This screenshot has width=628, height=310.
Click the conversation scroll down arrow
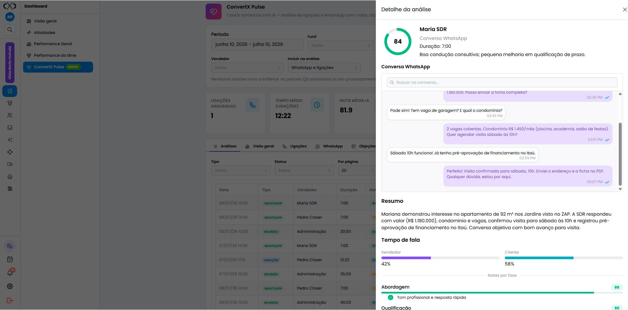[x=620, y=189]
